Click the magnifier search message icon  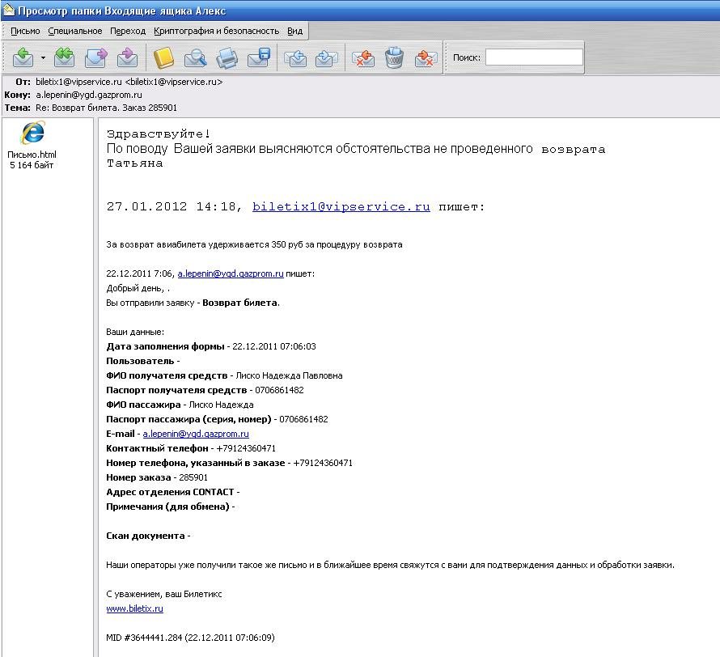tap(195, 57)
